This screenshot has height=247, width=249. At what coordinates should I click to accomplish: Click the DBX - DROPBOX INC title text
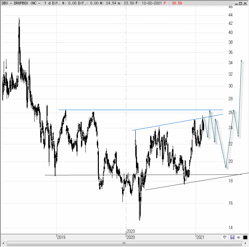point(19,3)
